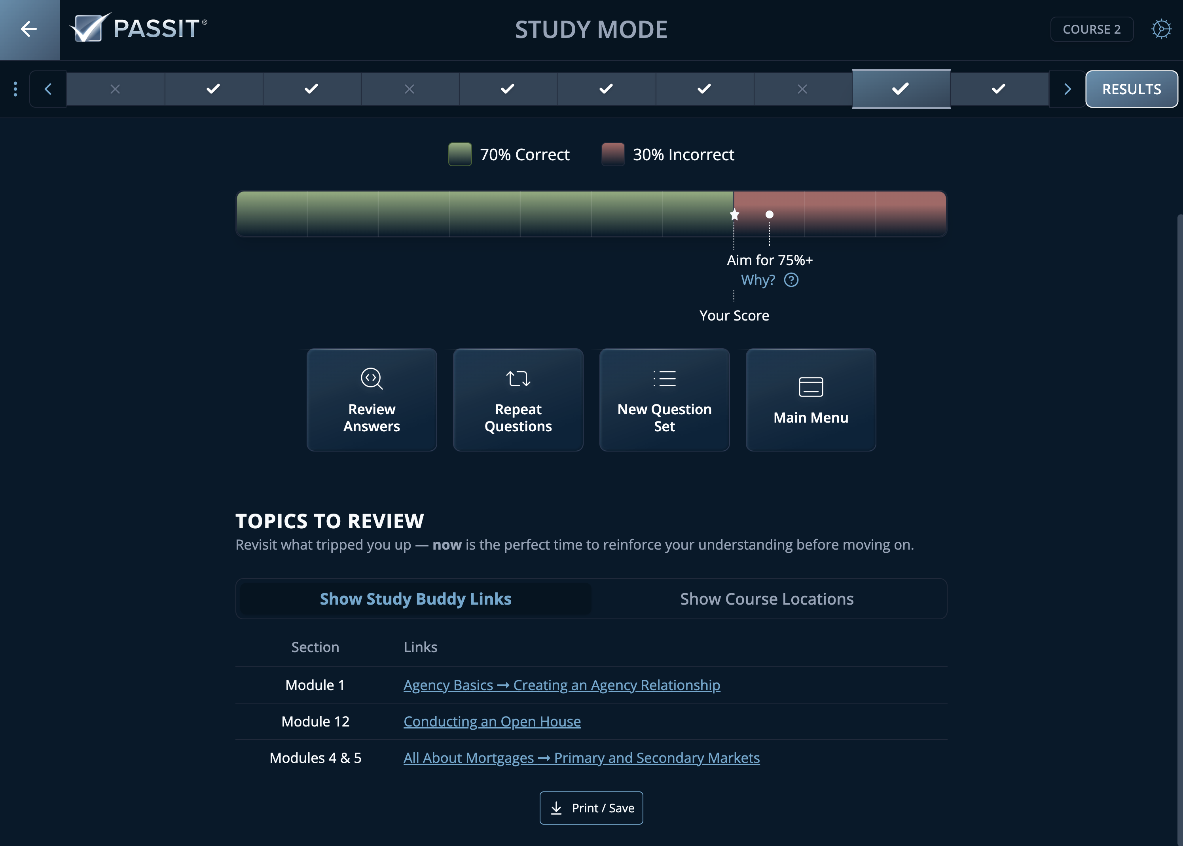Select the first incorrect question cell
The height and width of the screenshot is (846, 1183).
[x=115, y=89]
